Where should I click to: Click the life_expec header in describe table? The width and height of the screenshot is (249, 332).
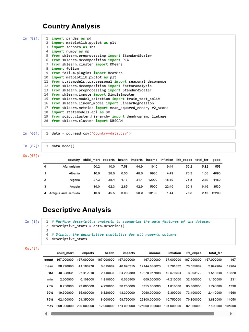coord(194,253)
